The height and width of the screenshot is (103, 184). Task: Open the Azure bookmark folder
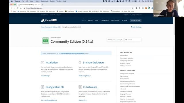(x=131, y=11)
